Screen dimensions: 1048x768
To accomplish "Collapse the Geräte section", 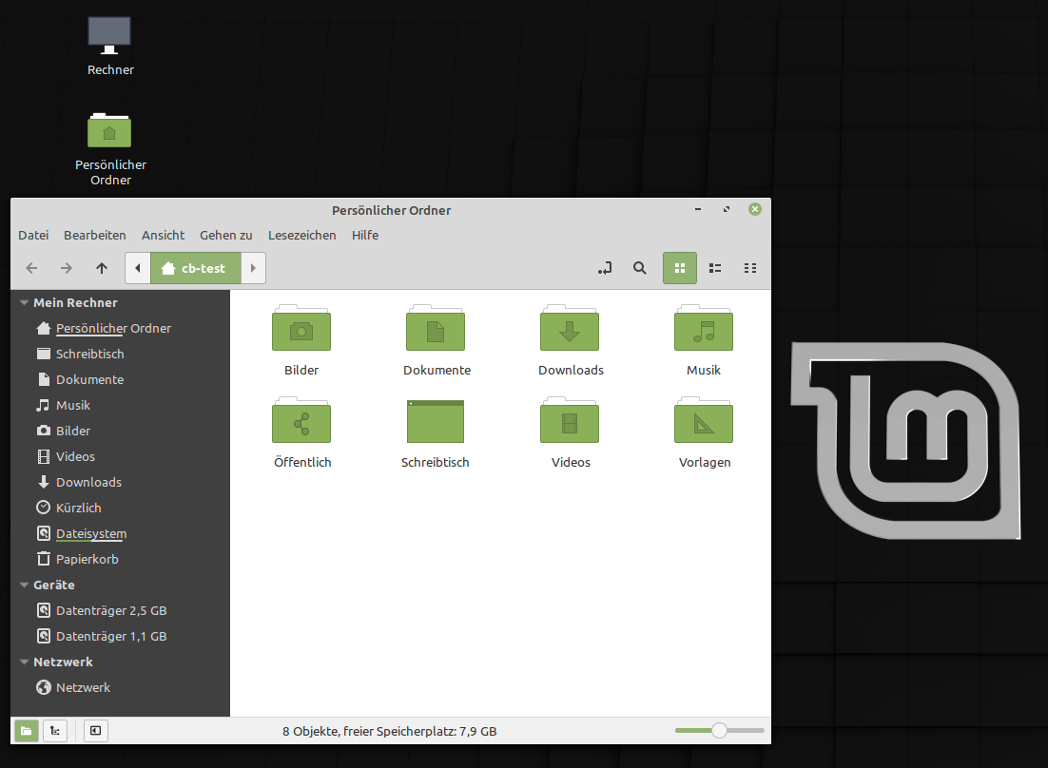I will 24,585.
